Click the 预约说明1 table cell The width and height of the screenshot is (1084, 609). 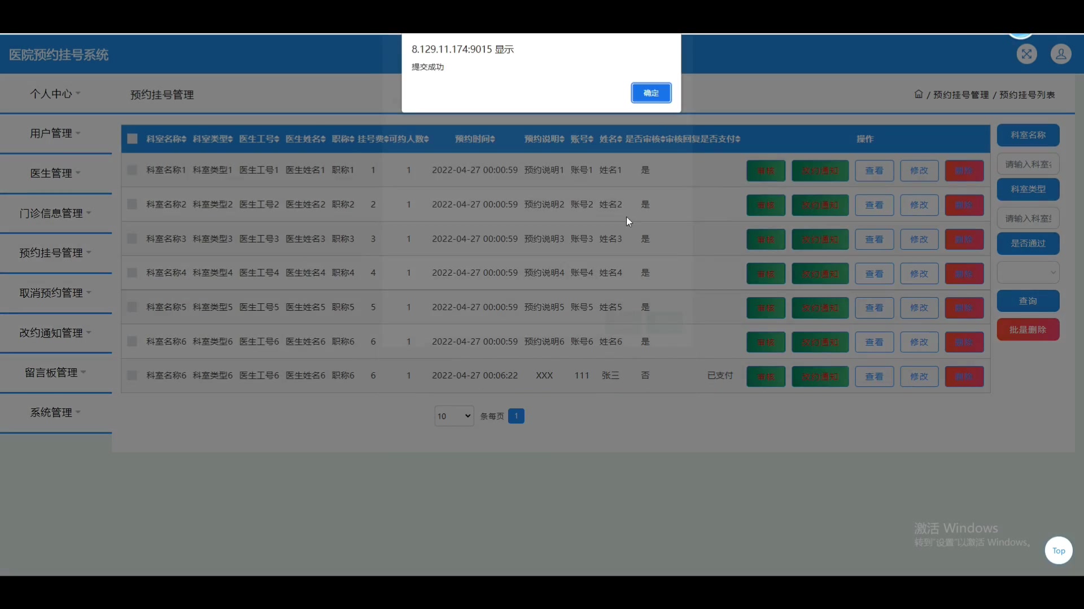[x=544, y=170]
